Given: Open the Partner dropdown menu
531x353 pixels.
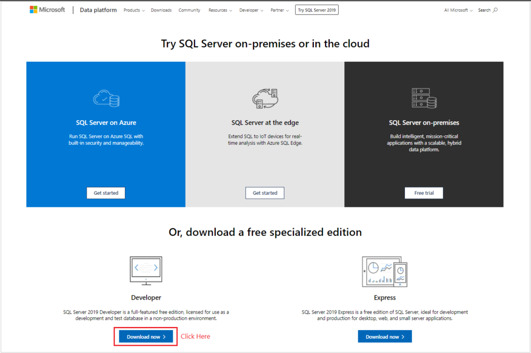Looking at the screenshot, I should [280, 10].
